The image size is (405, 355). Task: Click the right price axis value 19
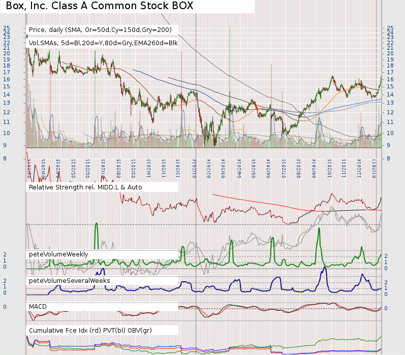pos(390,59)
